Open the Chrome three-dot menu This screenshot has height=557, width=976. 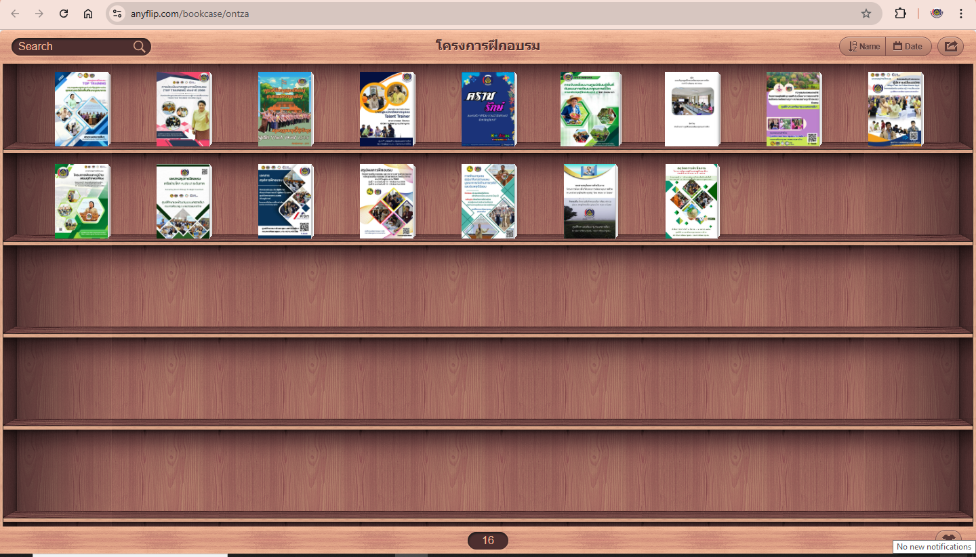(961, 14)
